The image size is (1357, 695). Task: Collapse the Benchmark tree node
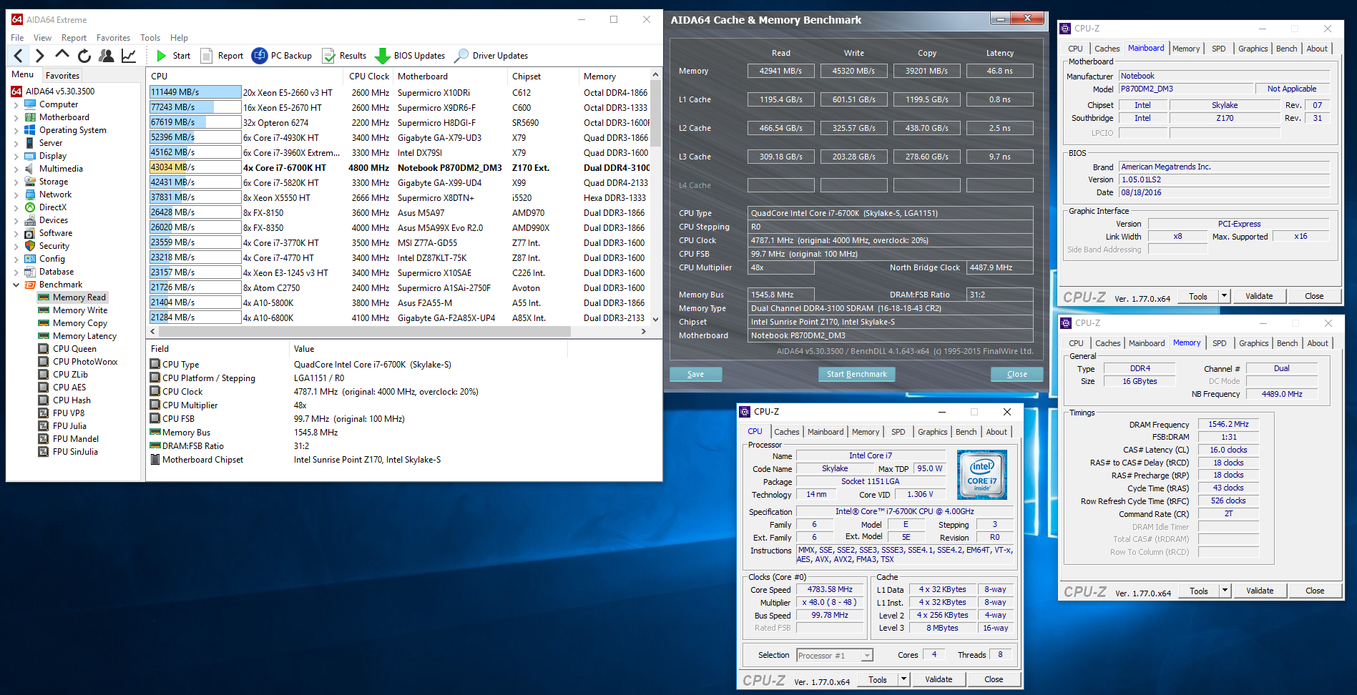[x=16, y=285]
